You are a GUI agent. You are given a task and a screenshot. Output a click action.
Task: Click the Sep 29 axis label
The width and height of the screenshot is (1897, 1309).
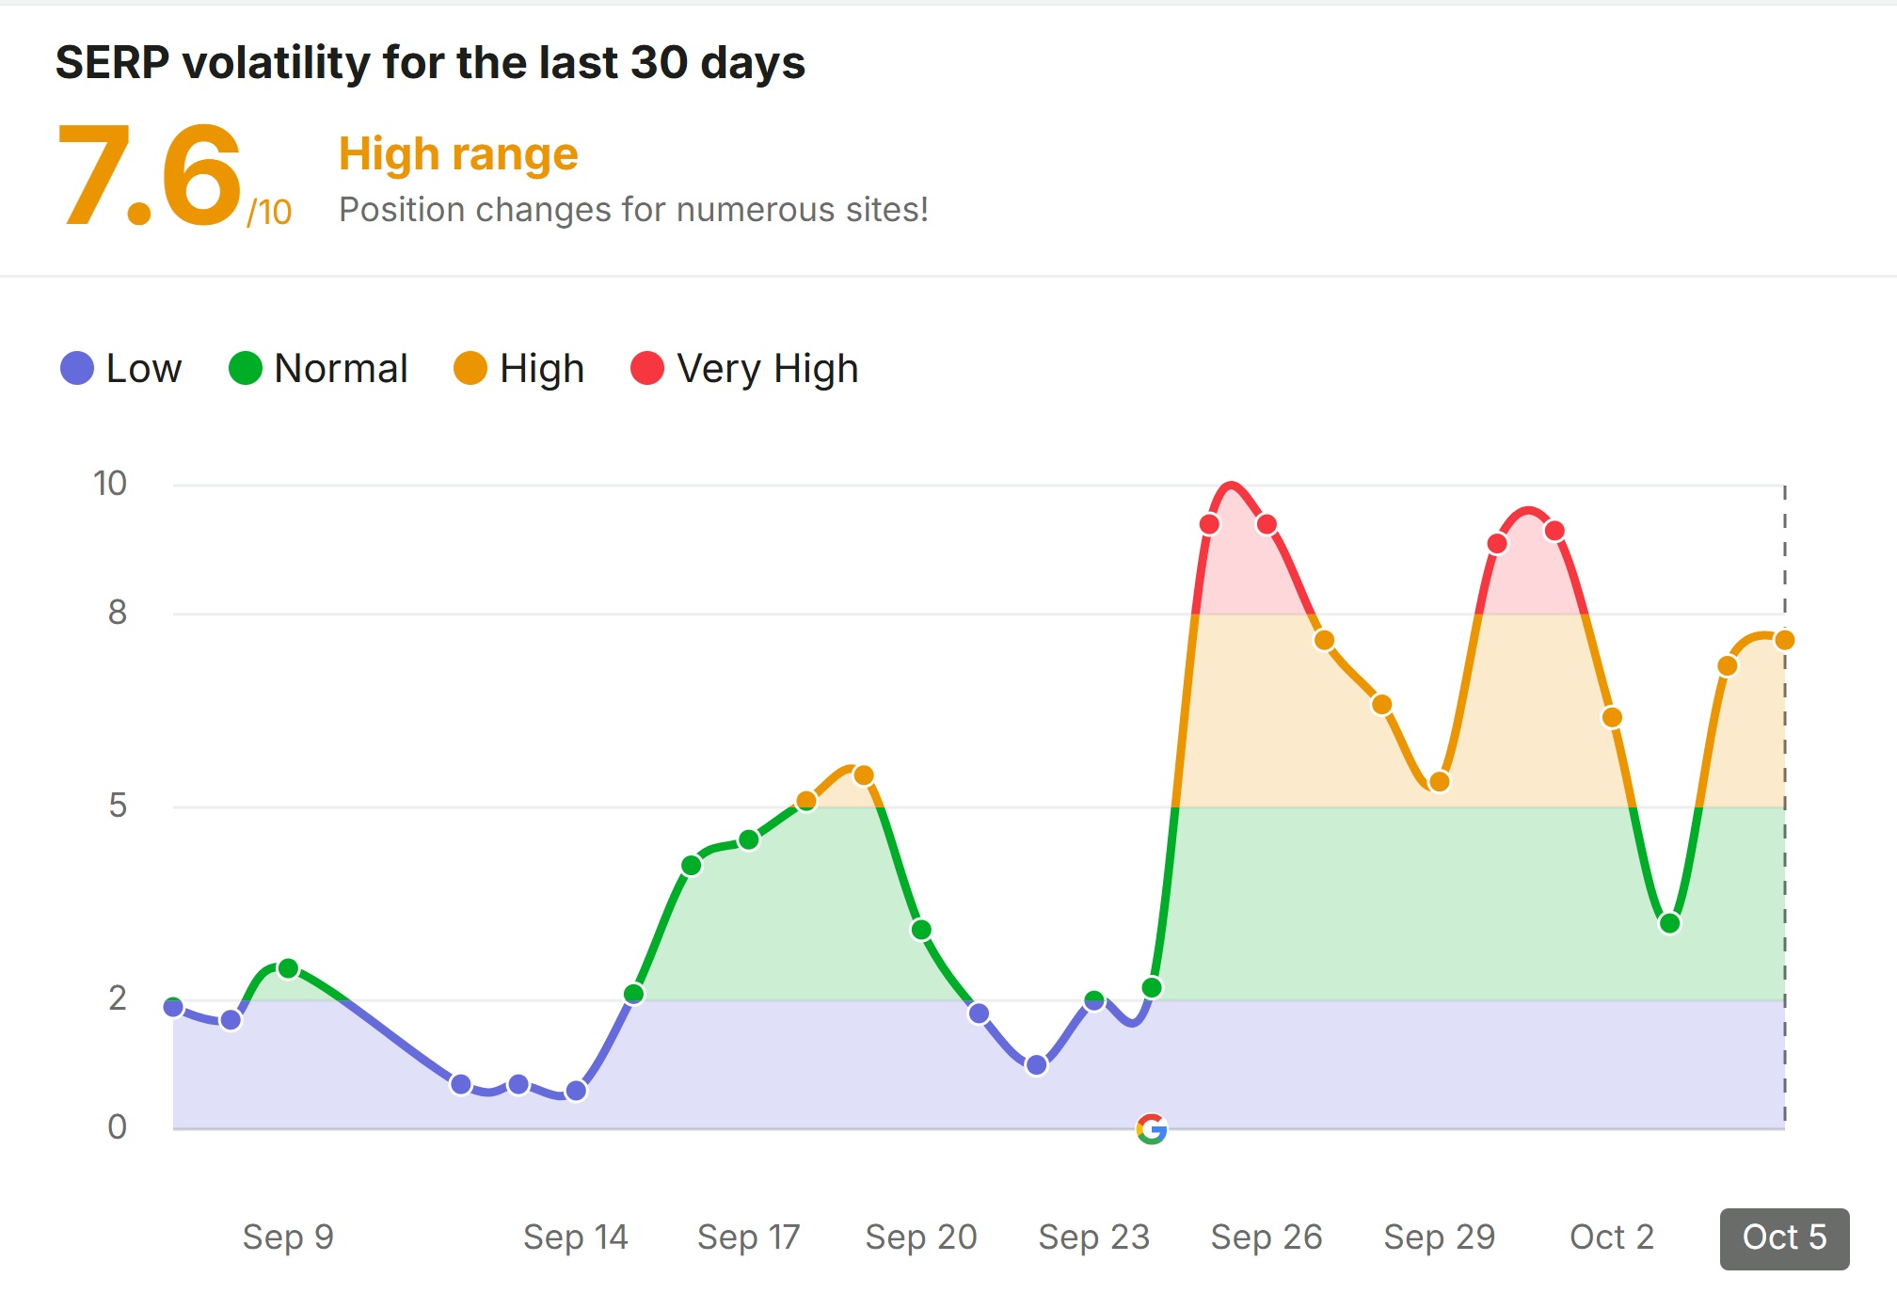click(x=1440, y=1237)
